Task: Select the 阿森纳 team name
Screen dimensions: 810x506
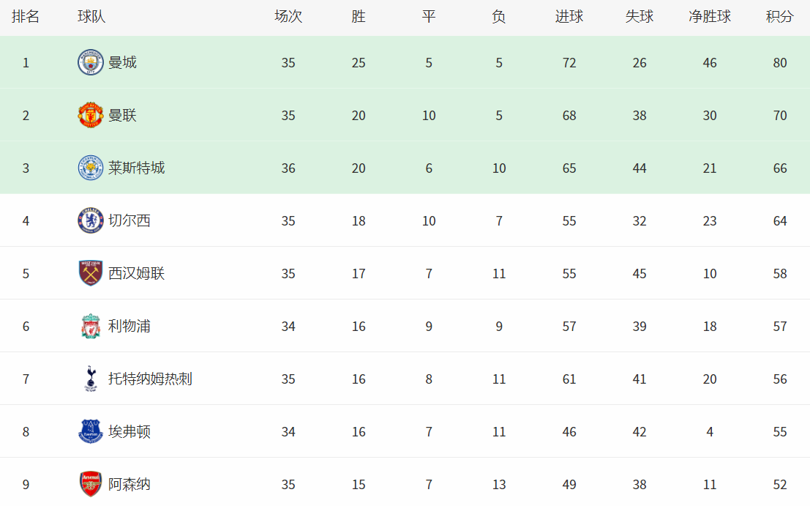Action: click(x=130, y=485)
